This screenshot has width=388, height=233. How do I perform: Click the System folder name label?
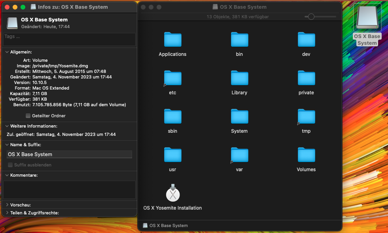[239, 131]
